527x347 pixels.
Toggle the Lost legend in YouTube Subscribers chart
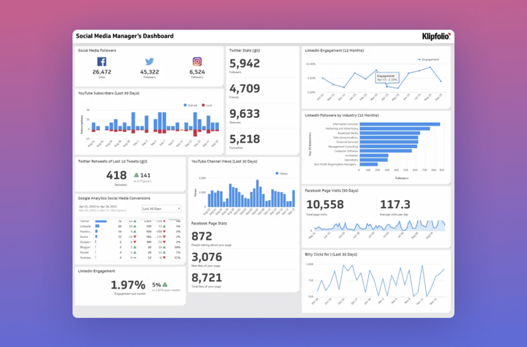coord(208,105)
